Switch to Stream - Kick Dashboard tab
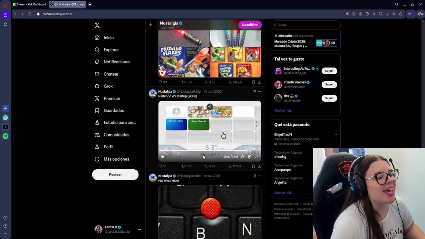The image size is (425, 239). tap(29, 4)
